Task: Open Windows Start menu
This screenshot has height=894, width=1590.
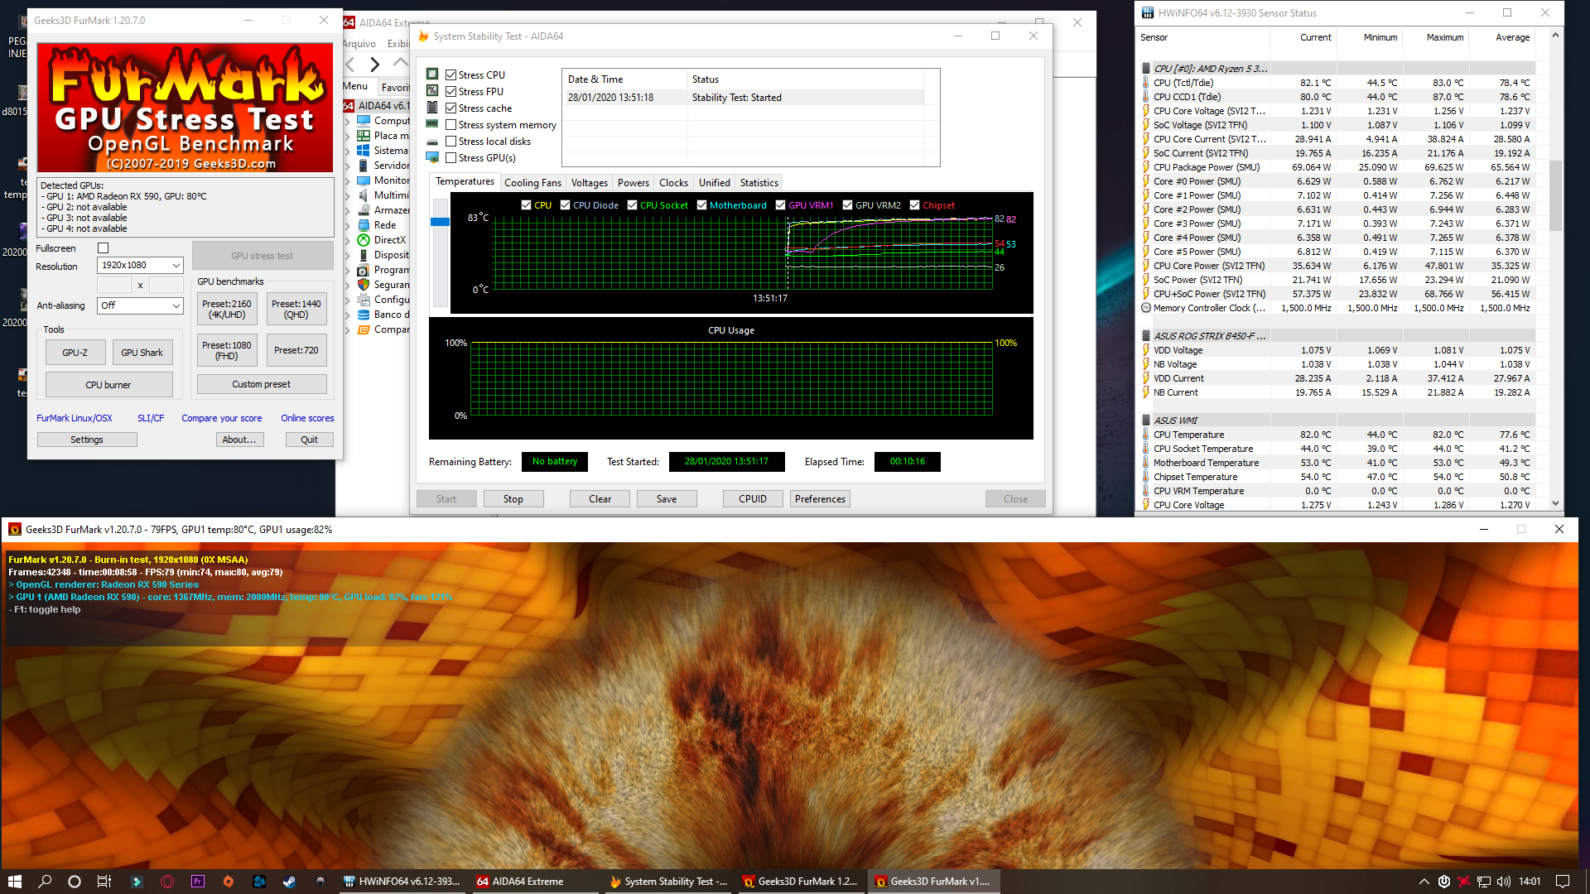Action: coord(14,882)
